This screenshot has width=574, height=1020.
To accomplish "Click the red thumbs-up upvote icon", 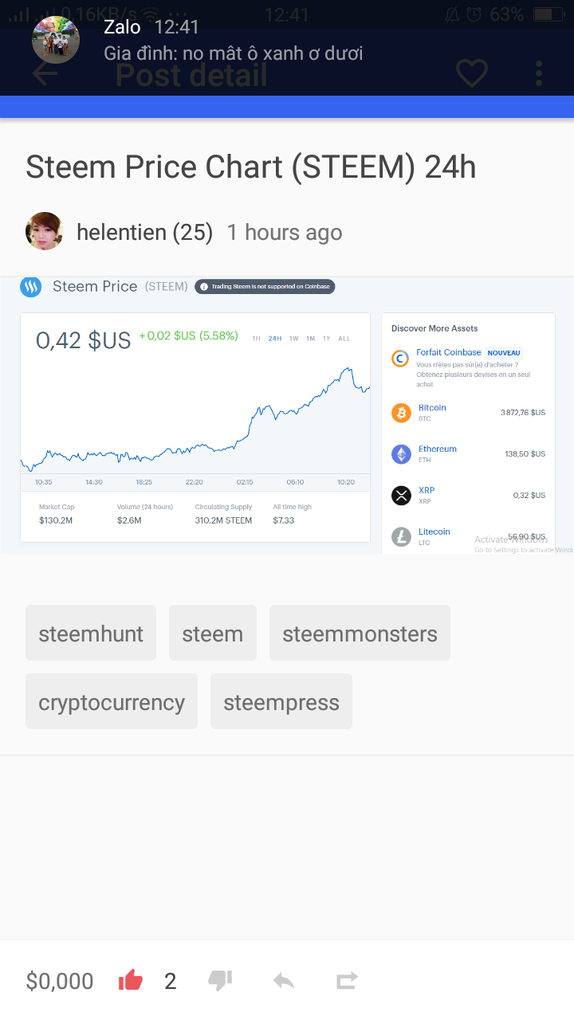I will coord(130,980).
